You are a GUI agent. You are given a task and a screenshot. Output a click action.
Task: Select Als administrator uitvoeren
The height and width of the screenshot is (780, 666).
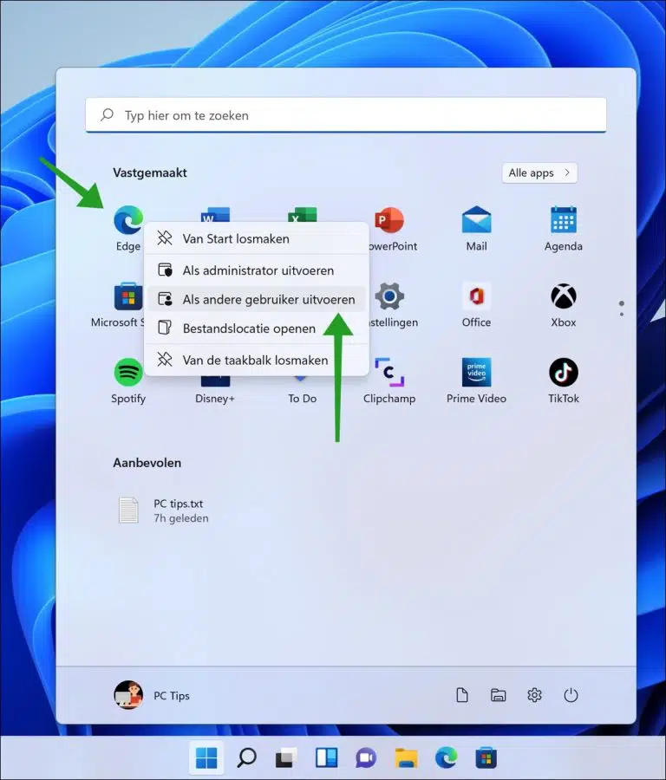click(257, 270)
